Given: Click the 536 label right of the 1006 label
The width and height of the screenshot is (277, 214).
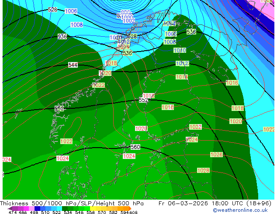Looking at the screenshot, I should [191, 32].
